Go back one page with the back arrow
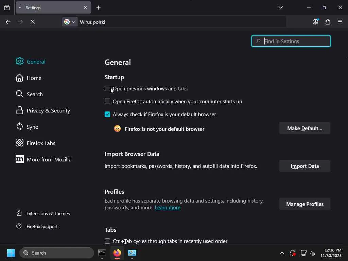The height and width of the screenshot is (261, 348). click(x=8, y=22)
